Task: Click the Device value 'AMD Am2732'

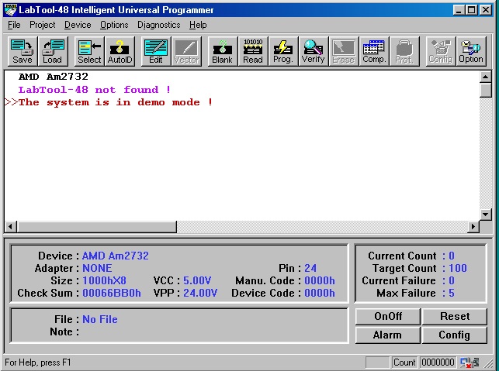Action: [x=116, y=256]
